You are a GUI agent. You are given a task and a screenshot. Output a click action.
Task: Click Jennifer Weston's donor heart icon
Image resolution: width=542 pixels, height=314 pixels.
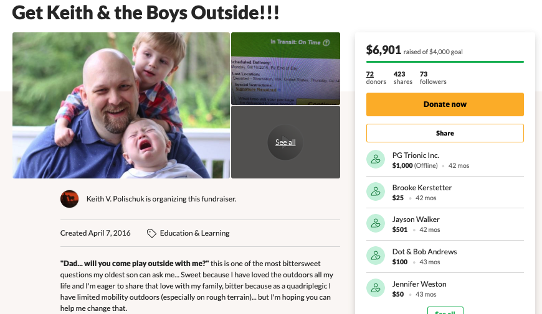375,288
